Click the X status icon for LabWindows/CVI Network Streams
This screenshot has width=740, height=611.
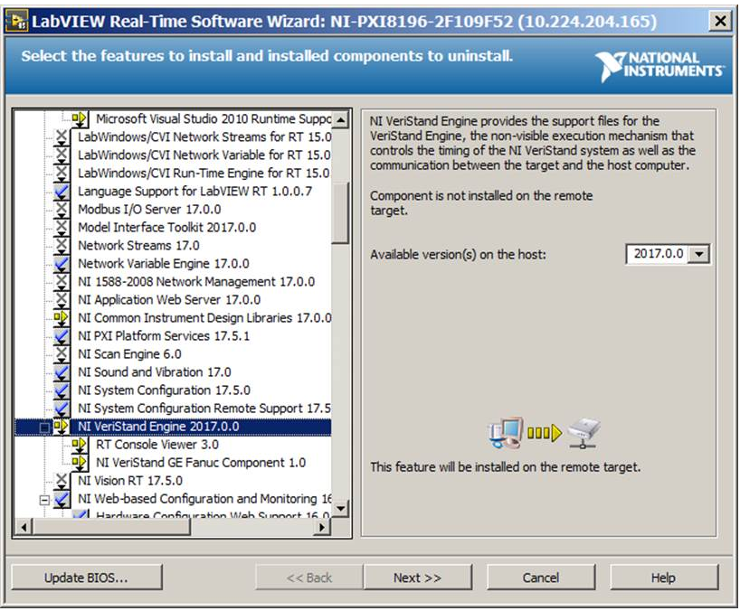click(62, 136)
